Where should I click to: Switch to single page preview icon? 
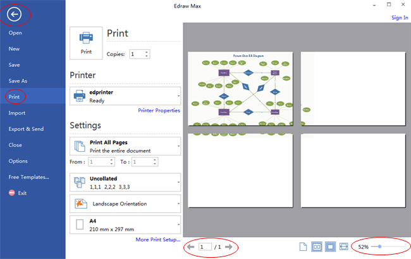click(x=302, y=246)
